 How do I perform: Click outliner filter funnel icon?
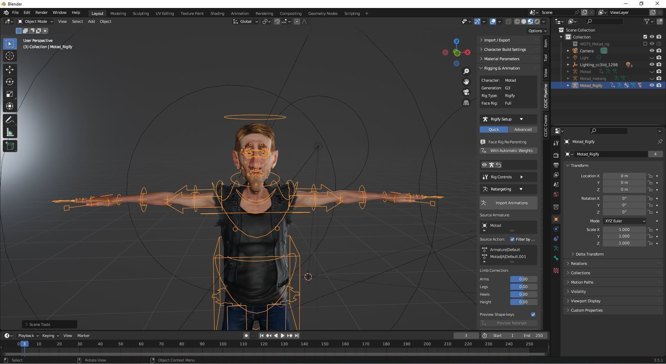[647, 21]
